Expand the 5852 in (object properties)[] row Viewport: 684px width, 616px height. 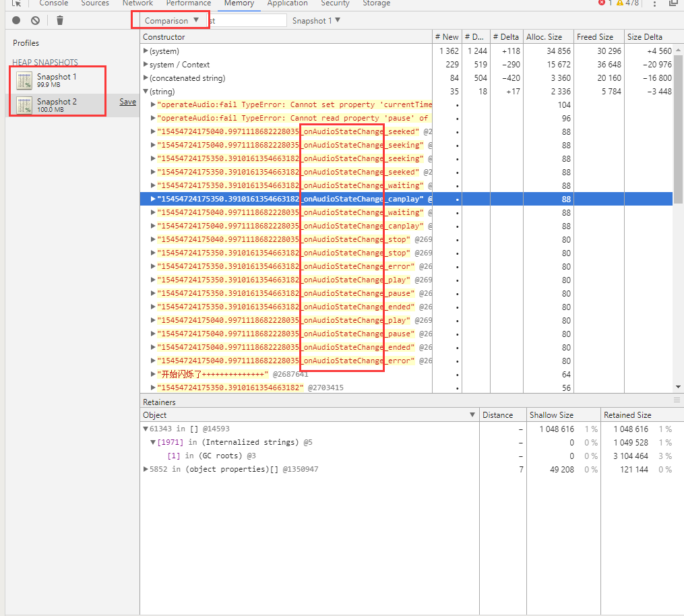146,469
